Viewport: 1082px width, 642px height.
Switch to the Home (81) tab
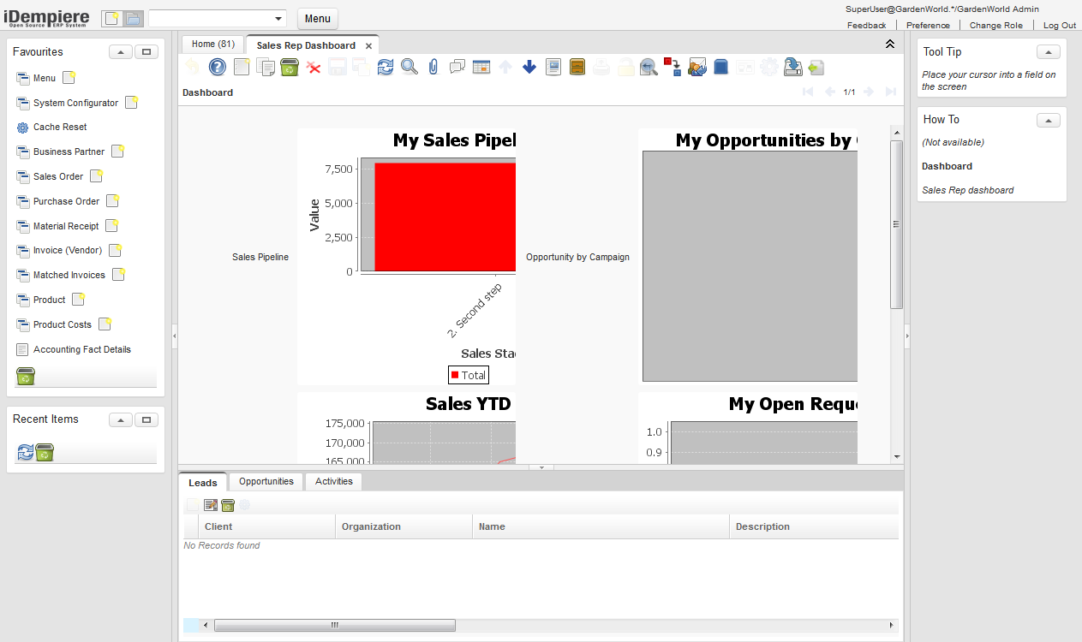(212, 45)
